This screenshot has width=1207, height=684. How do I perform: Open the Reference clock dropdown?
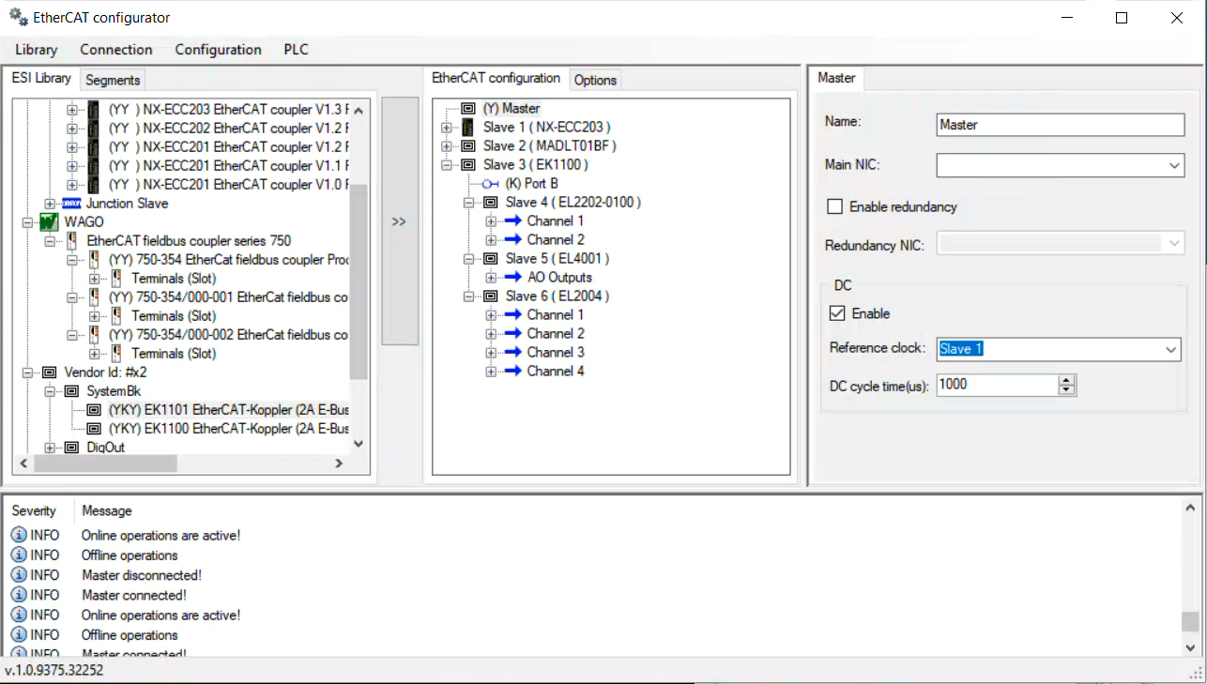click(x=1170, y=349)
